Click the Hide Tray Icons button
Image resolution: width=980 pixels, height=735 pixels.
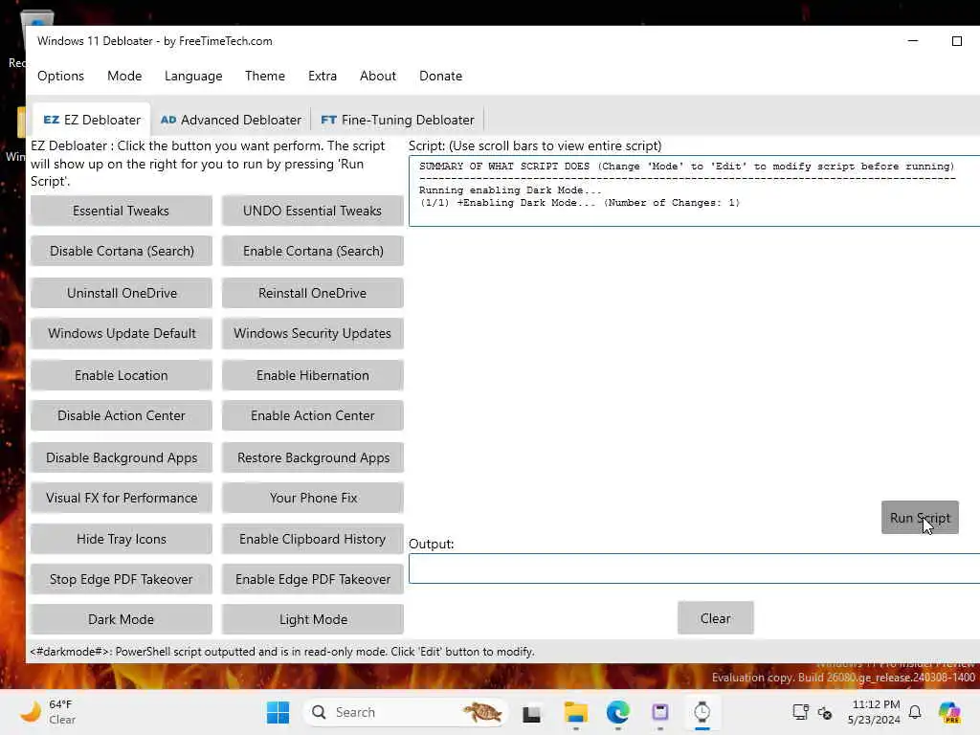pos(122,539)
